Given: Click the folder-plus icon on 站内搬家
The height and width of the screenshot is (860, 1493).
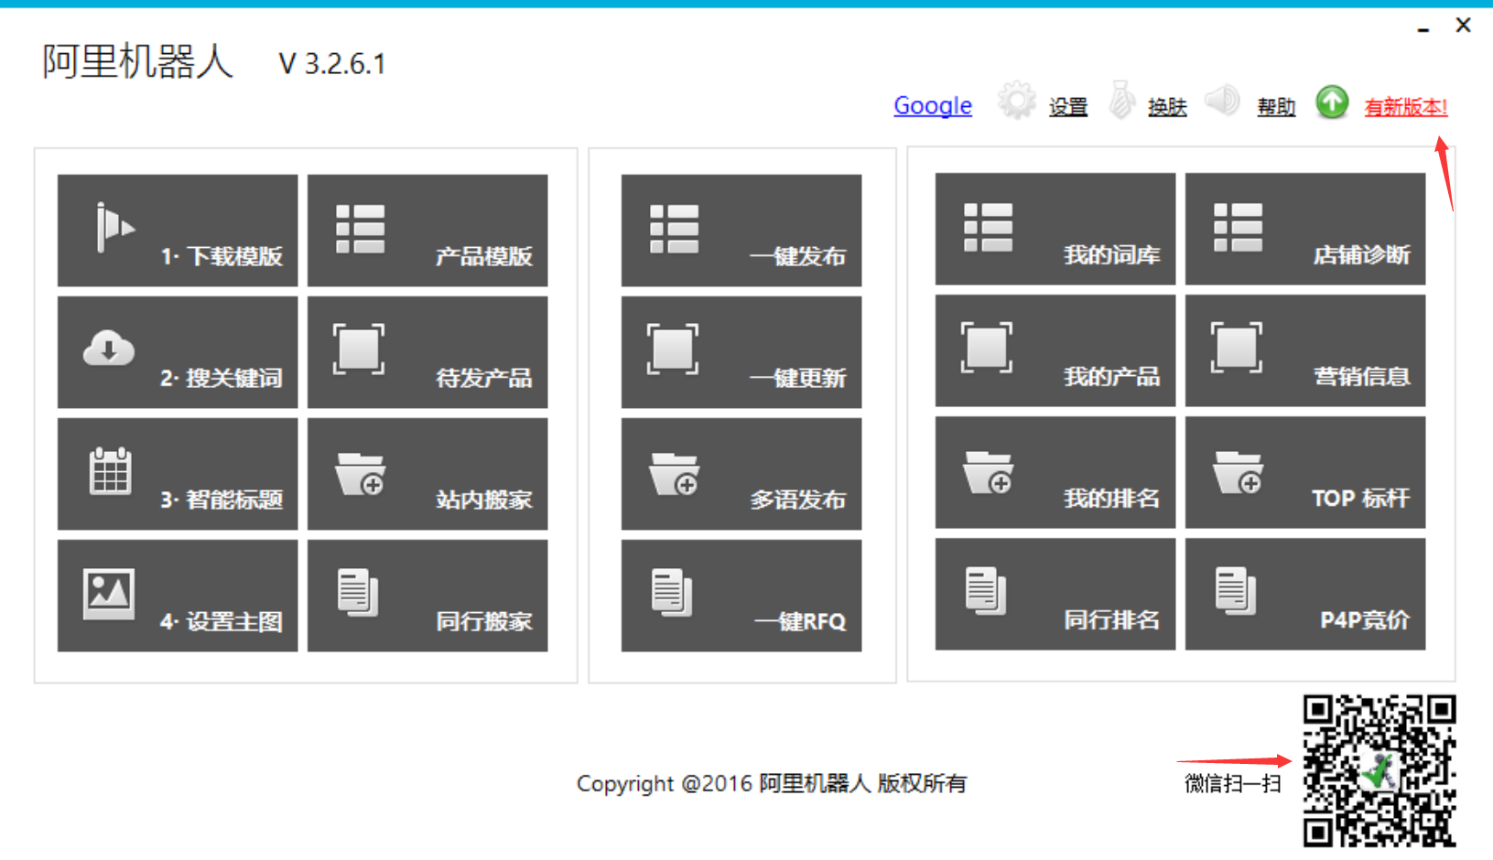Looking at the screenshot, I should pyautogui.click(x=361, y=474).
